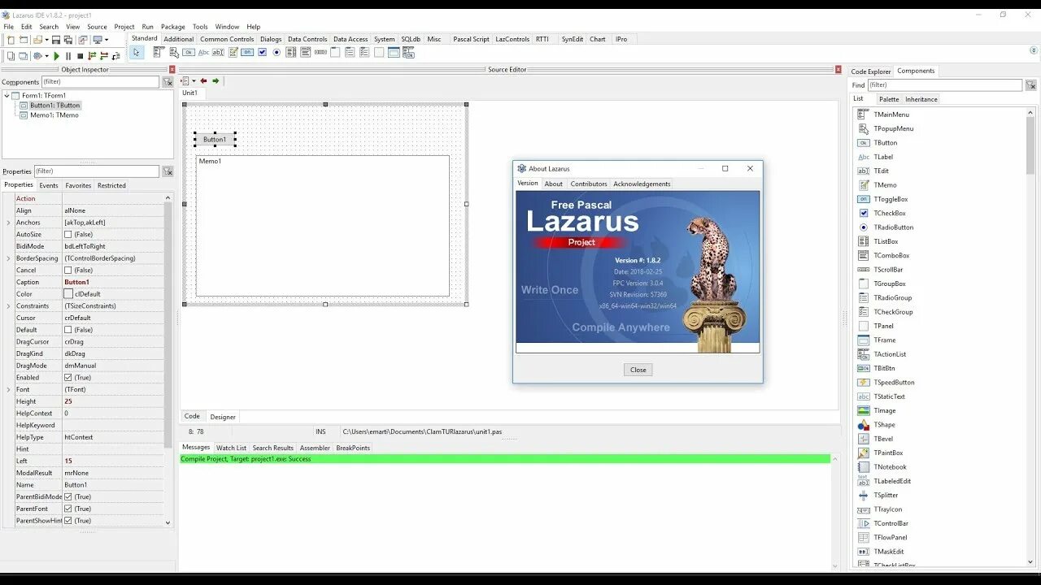Image resolution: width=1041 pixels, height=585 pixels.
Task: Clear the Components filter in Object Inspector
Action: (168, 82)
